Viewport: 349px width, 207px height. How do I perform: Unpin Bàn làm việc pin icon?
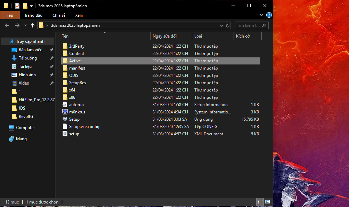[51, 50]
